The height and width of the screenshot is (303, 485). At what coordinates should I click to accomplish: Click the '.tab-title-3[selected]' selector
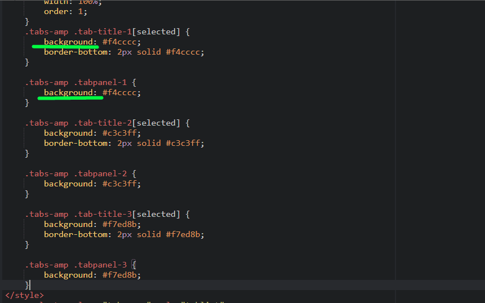click(127, 214)
